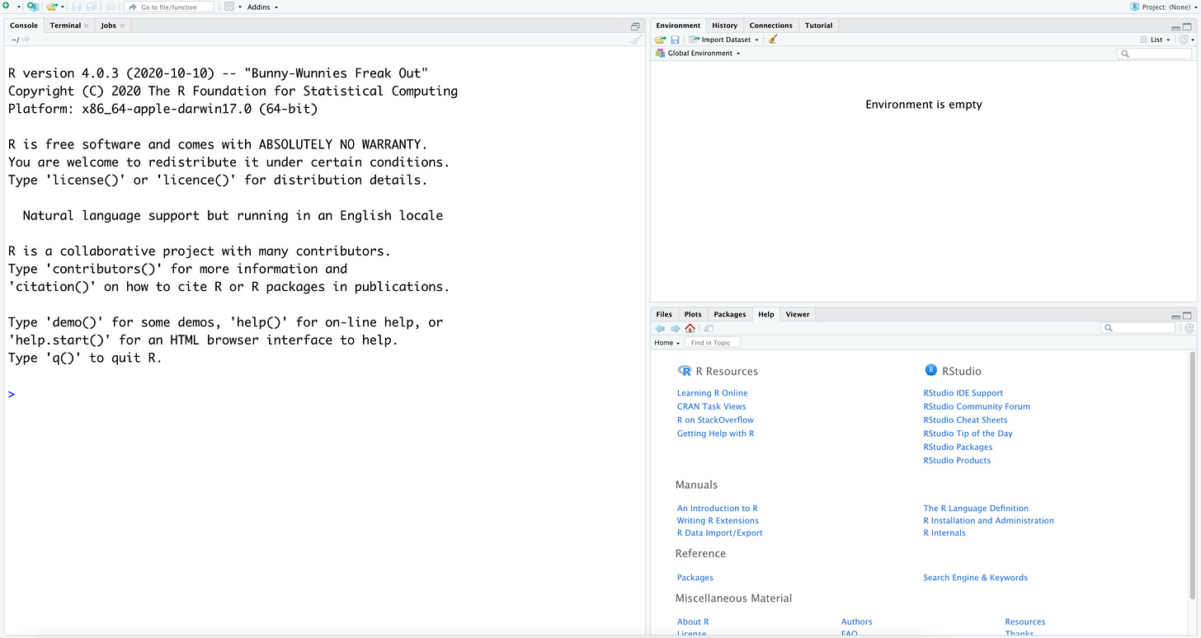
Task: Click the Help back arrow icon
Action: [660, 328]
